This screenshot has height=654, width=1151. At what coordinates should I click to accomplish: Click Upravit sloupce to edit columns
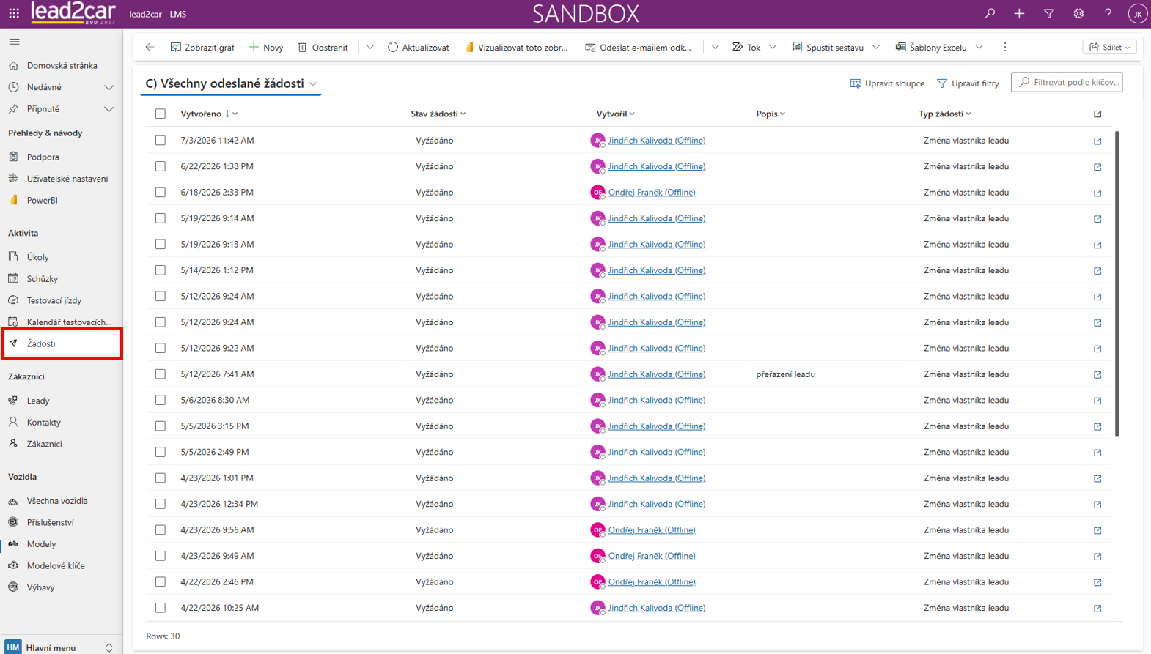click(887, 83)
